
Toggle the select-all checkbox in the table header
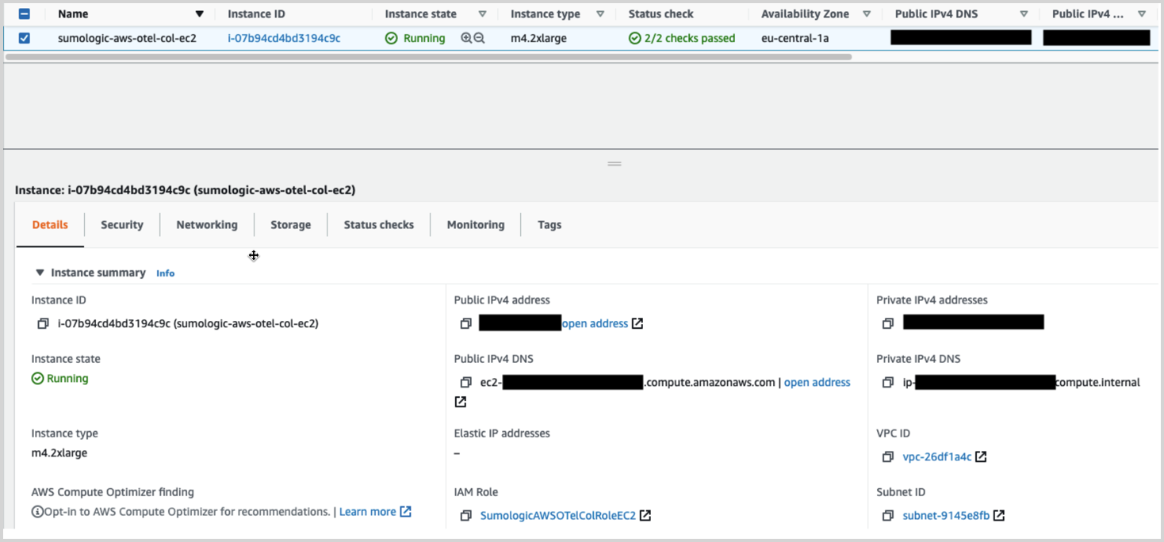tap(24, 13)
